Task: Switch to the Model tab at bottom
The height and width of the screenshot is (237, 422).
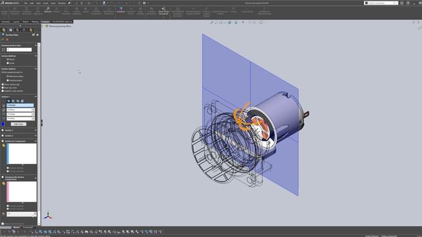Action: (16, 227)
